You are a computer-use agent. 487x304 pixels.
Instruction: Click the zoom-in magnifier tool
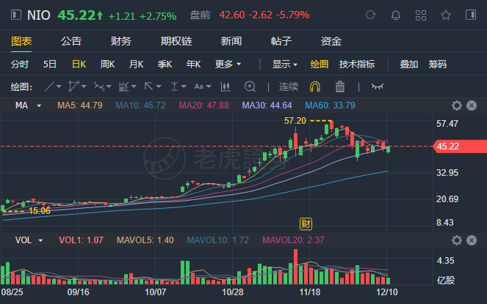click(250, 86)
